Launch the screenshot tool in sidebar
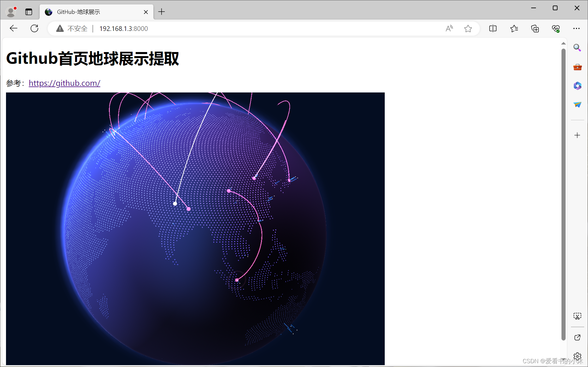Viewport: 588px width, 367px height. pos(577,316)
